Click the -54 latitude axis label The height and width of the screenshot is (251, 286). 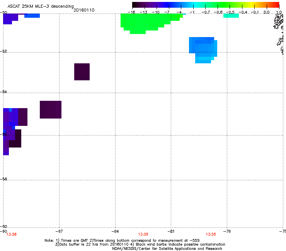coord(3,92)
